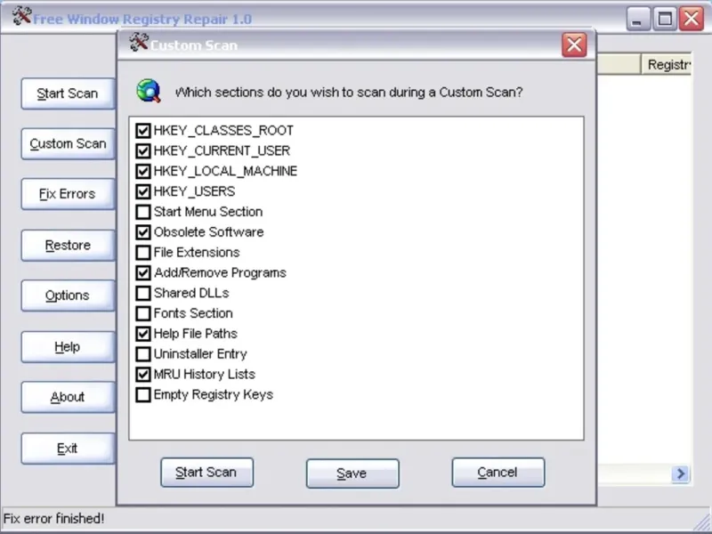This screenshot has height=534, width=712.
Task: Toggle HKEY_USERS checkbox
Action: point(143,191)
